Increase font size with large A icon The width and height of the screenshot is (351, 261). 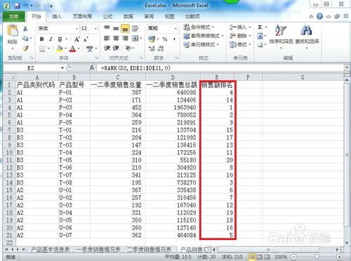click(77, 39)
